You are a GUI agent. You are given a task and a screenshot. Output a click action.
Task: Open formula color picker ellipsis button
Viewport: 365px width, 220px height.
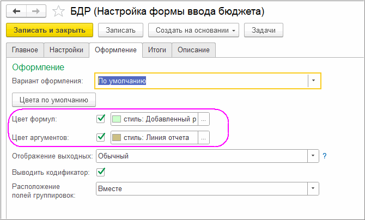203,119
